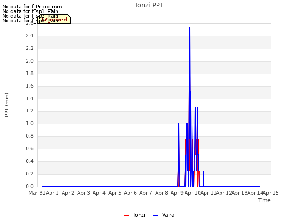Viewport: 299px width, 224px height.
Task: Click the 0.6 y-axis tick value
Action: coord(29,148)
